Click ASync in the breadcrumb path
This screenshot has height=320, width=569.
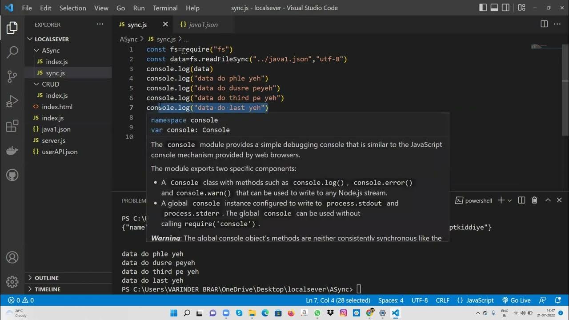click(128, 39)
